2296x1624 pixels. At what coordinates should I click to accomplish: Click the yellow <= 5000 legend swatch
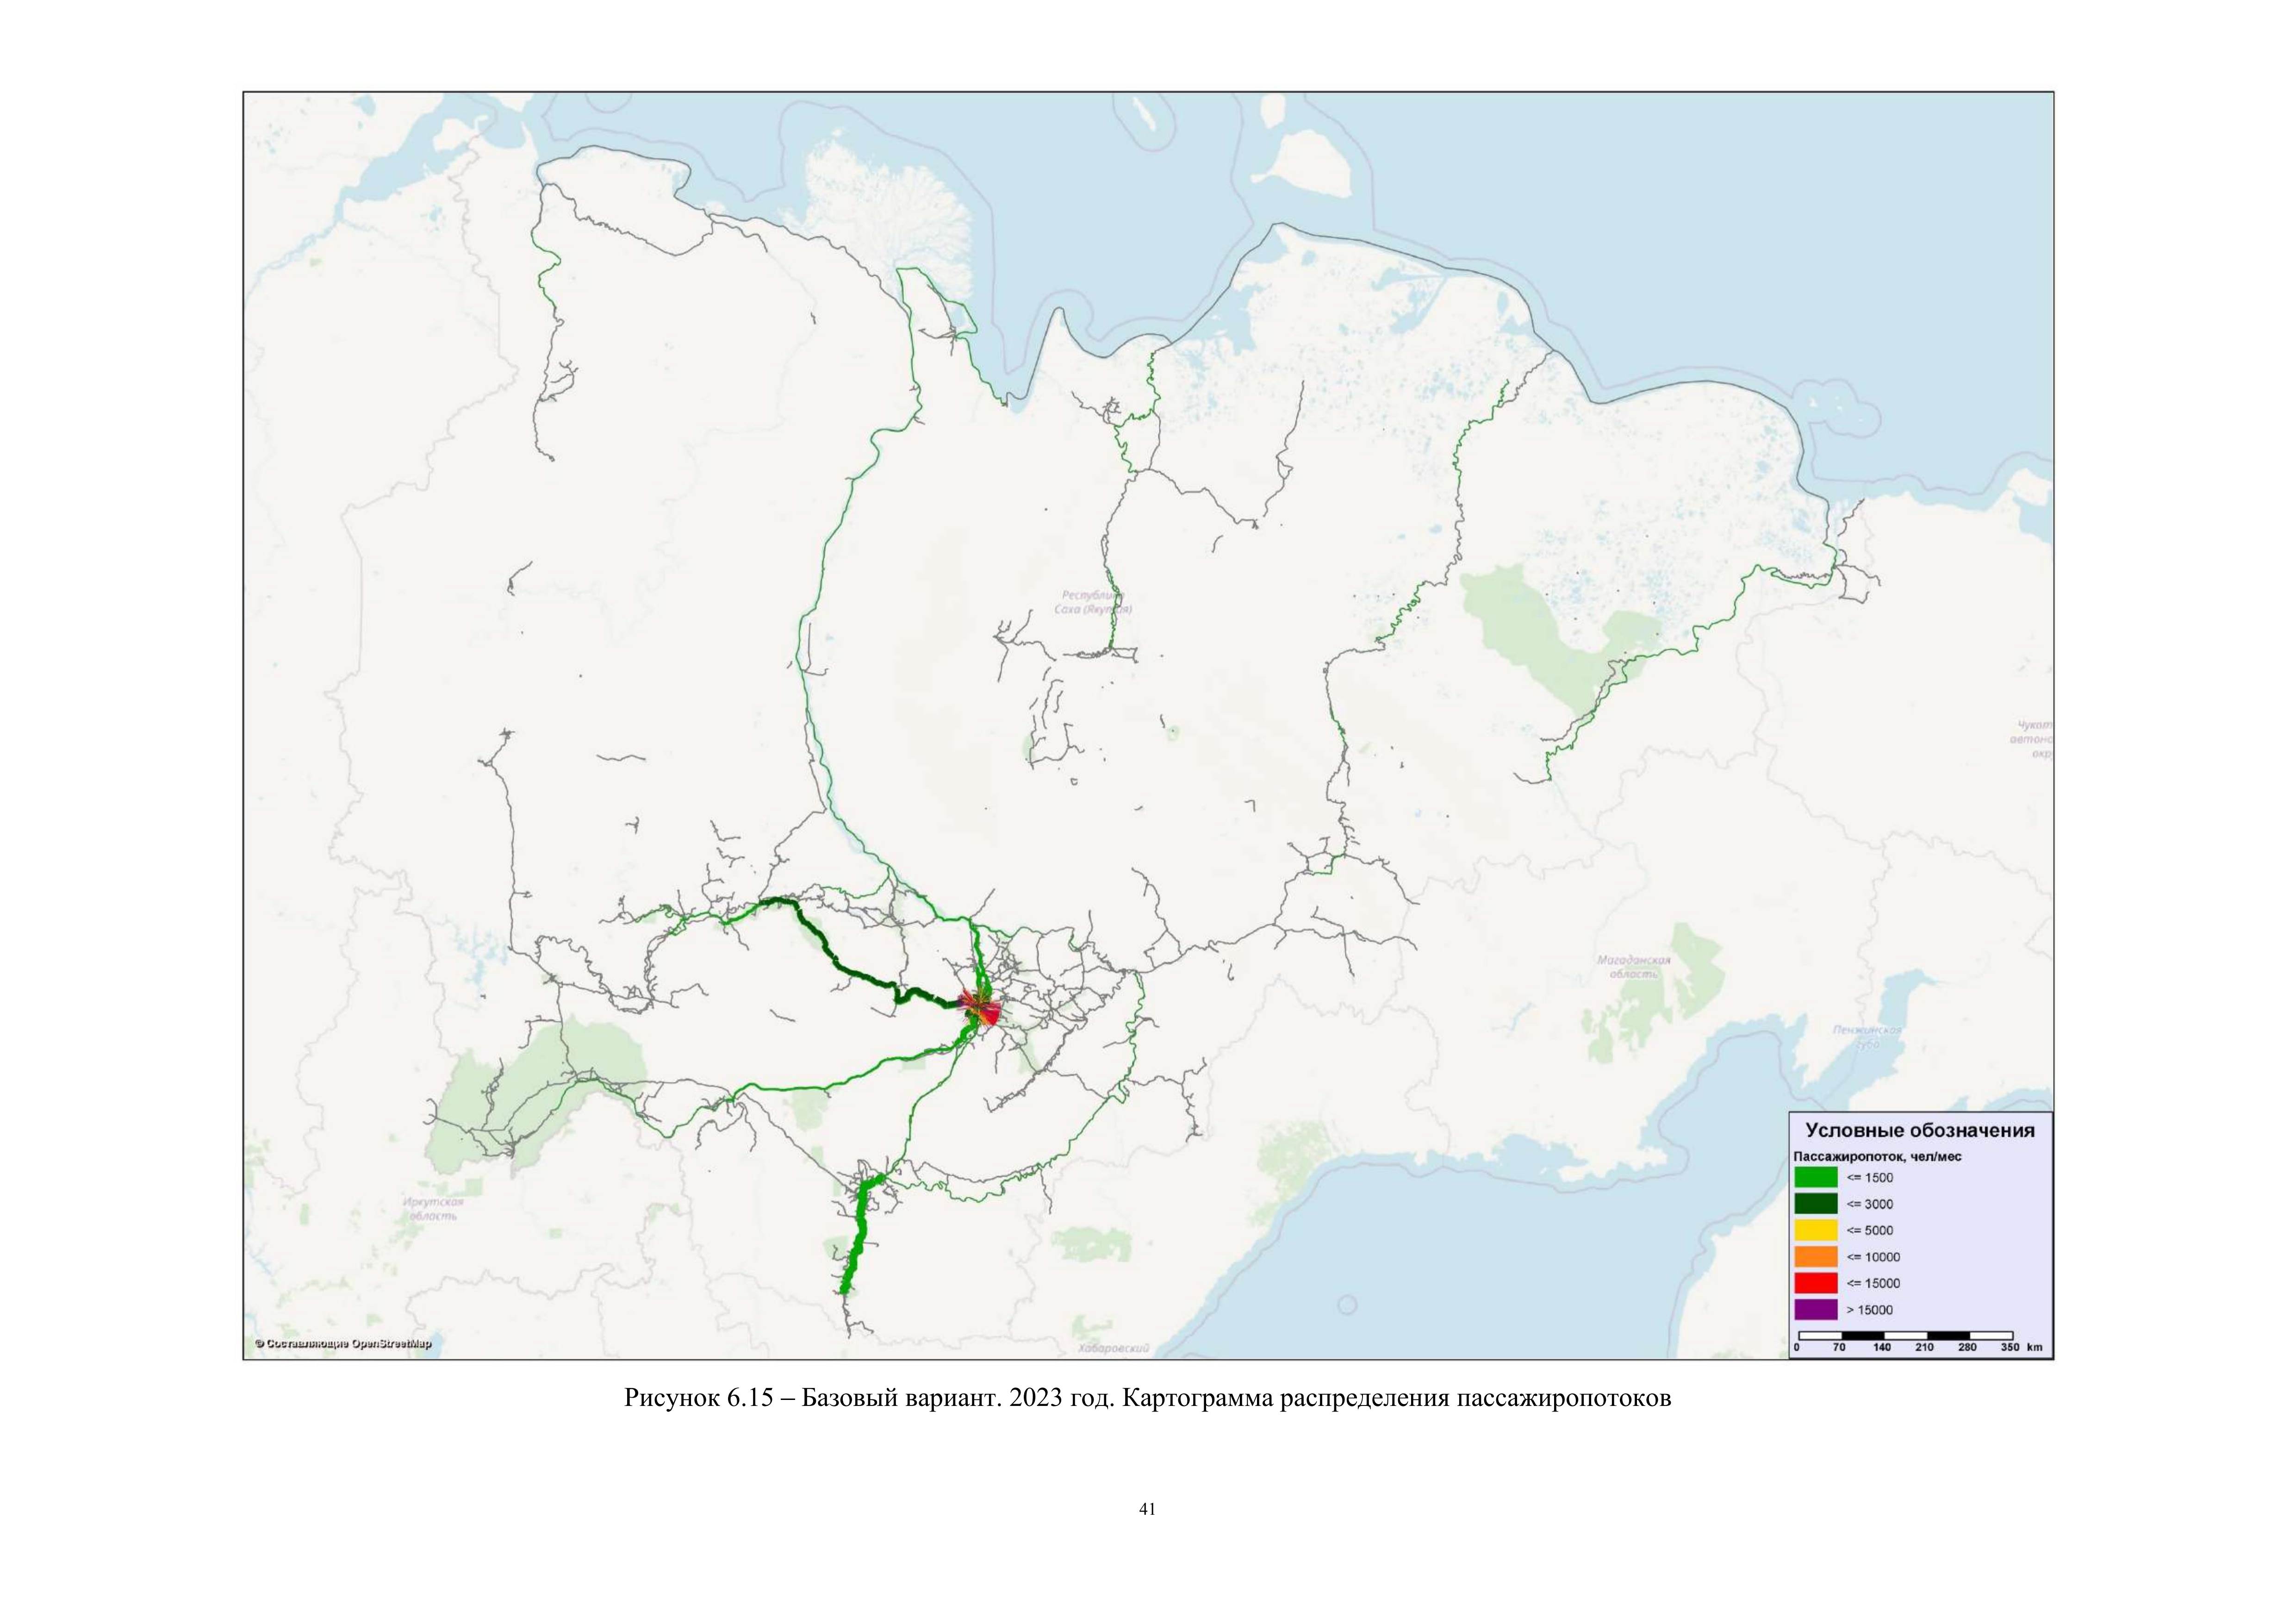pos(1815,1231)
